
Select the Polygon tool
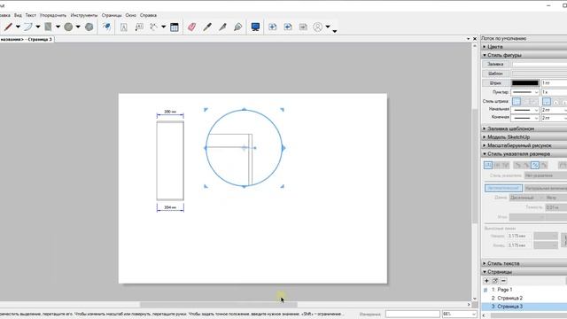(89, 27)
